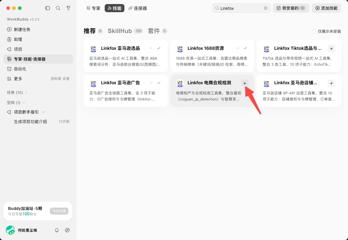Switch to 连接器 tab
The height and width of the screenshot is (240, 348).
[x=138, y=8]
